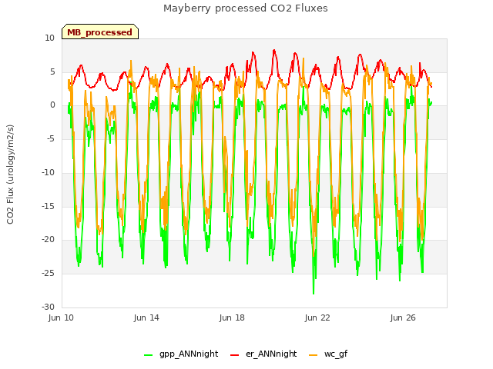Click the -25 y-axis tick label
This screenshot has width=493, height=369.
(49, 274)
